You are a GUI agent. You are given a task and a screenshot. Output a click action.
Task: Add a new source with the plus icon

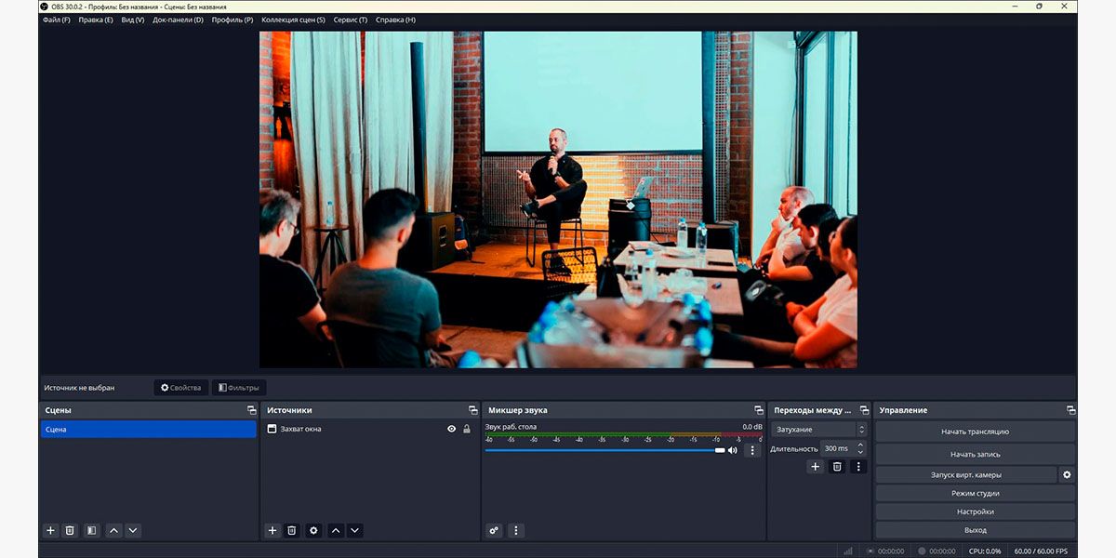(x=272, y=530)
